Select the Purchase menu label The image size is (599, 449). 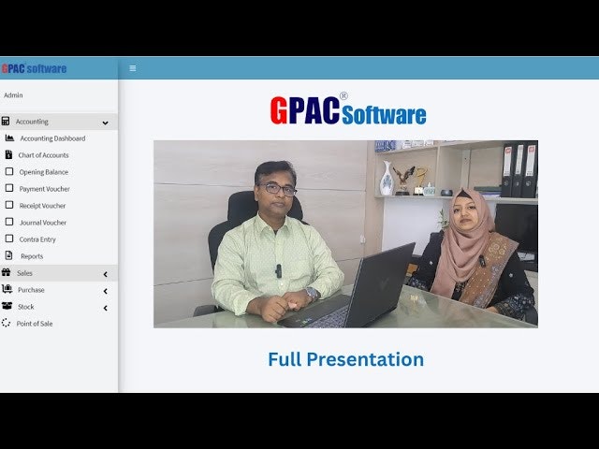[31, 290]
